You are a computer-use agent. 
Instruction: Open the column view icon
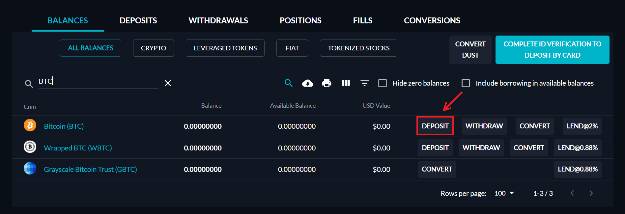346,83
